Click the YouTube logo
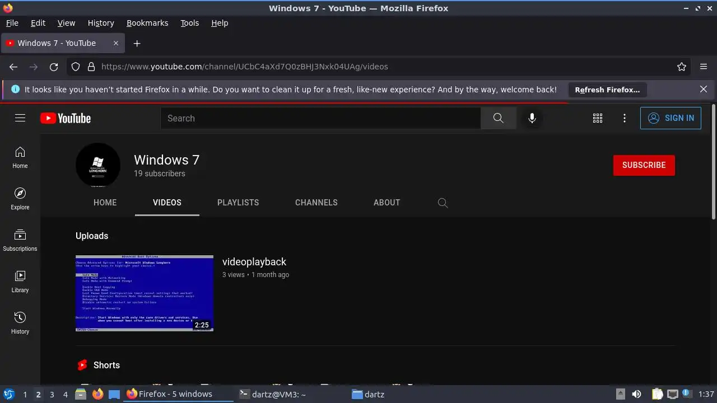This screenshot has width=717, height=403. [66, 118]
